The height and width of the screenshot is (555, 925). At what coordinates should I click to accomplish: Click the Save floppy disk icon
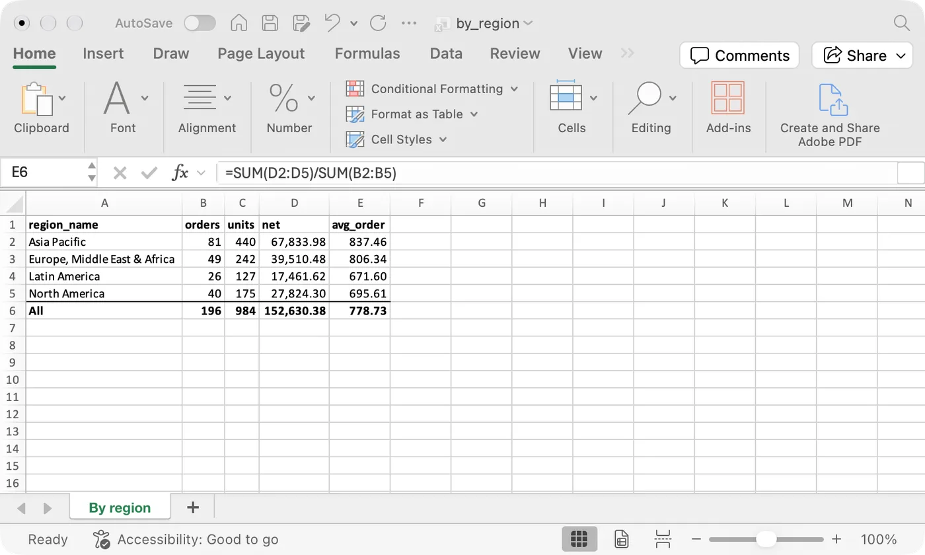click(270, 23)
